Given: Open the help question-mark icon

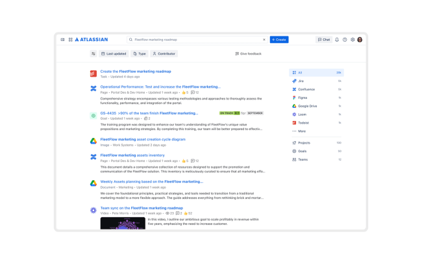Looking at the screenshot, I should (x=345, y=40).
